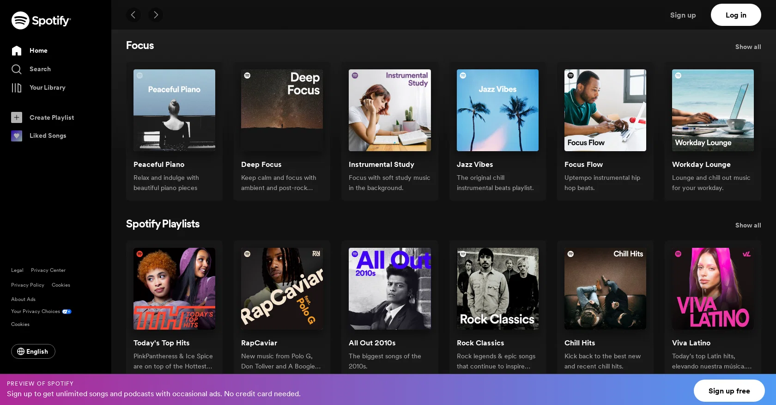Select Search in the sidebar
This screenshot has height=405, width=776.
tap(40, 69)
